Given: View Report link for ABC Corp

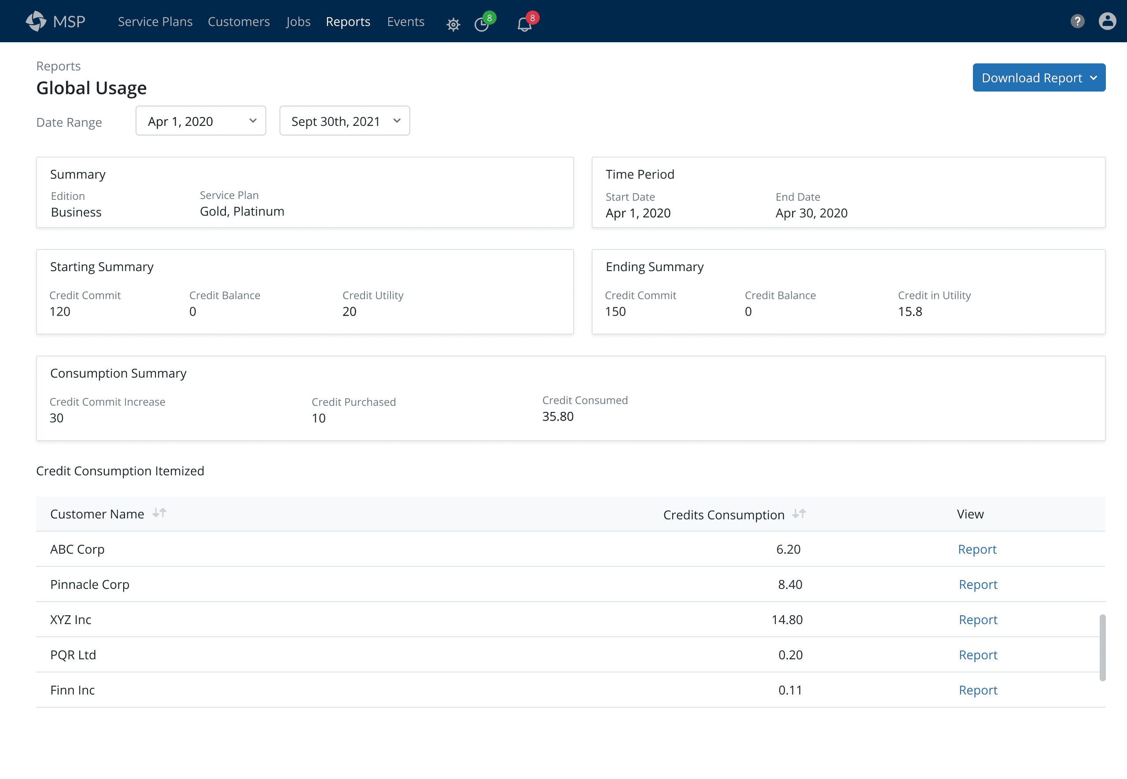Looking at the screenshot, I should click(x=977, y=549).
